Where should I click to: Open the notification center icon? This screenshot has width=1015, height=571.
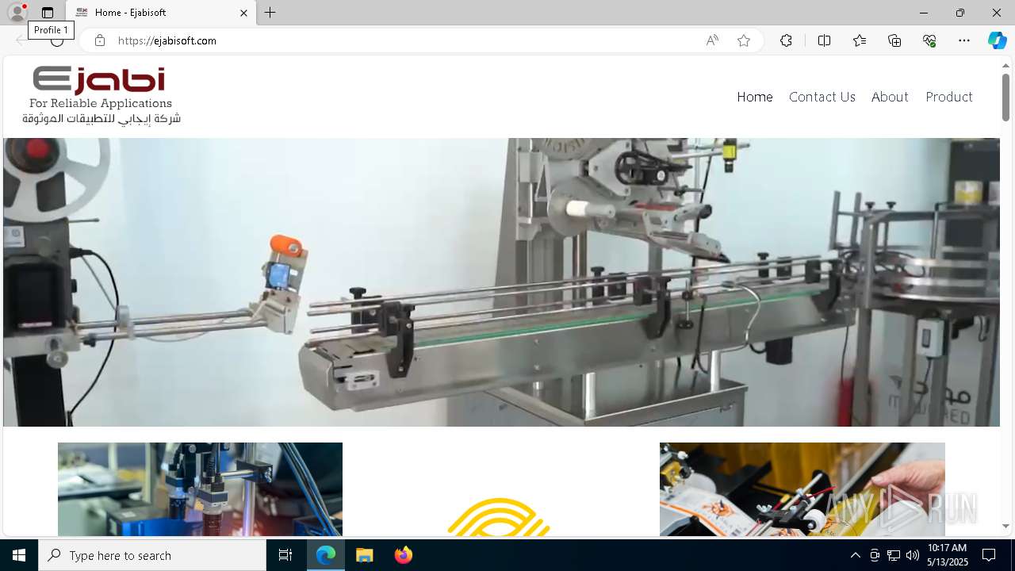point(989,555)
